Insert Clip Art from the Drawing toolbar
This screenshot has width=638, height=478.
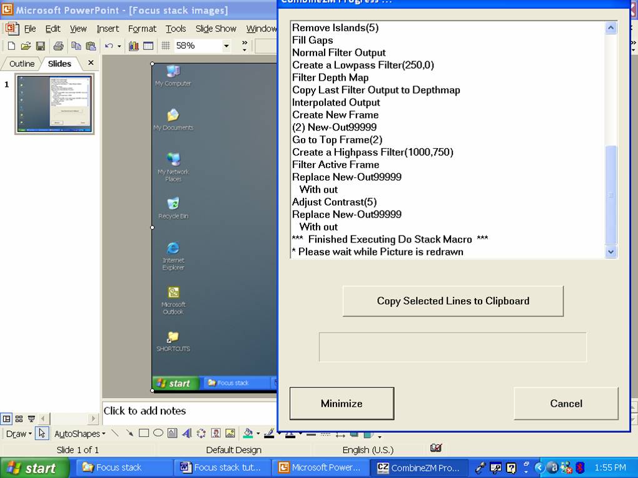point(216,433)
